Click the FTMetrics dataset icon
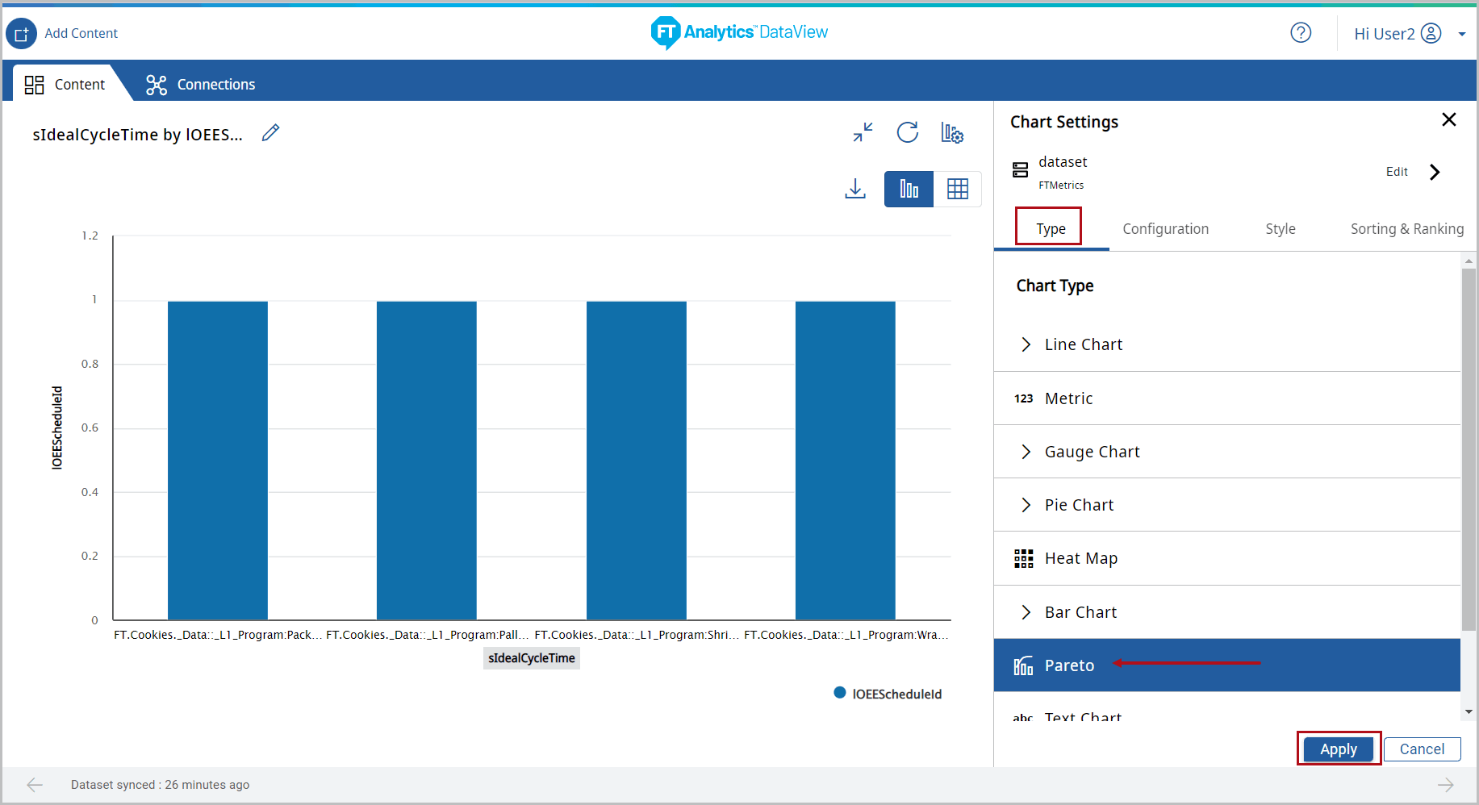Image resolution: width=1479 pixels, height=805 pixels. (x=1021, y=169)
